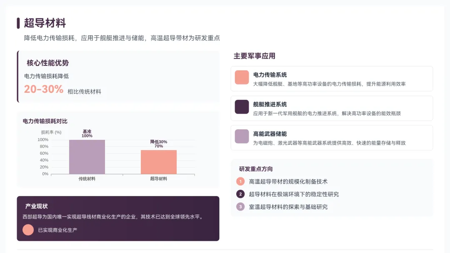Select numbered circle 1 in 研发重点方向
450x253 pixels.
240,181
